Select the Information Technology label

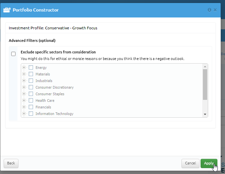click(x=54, y=114)
